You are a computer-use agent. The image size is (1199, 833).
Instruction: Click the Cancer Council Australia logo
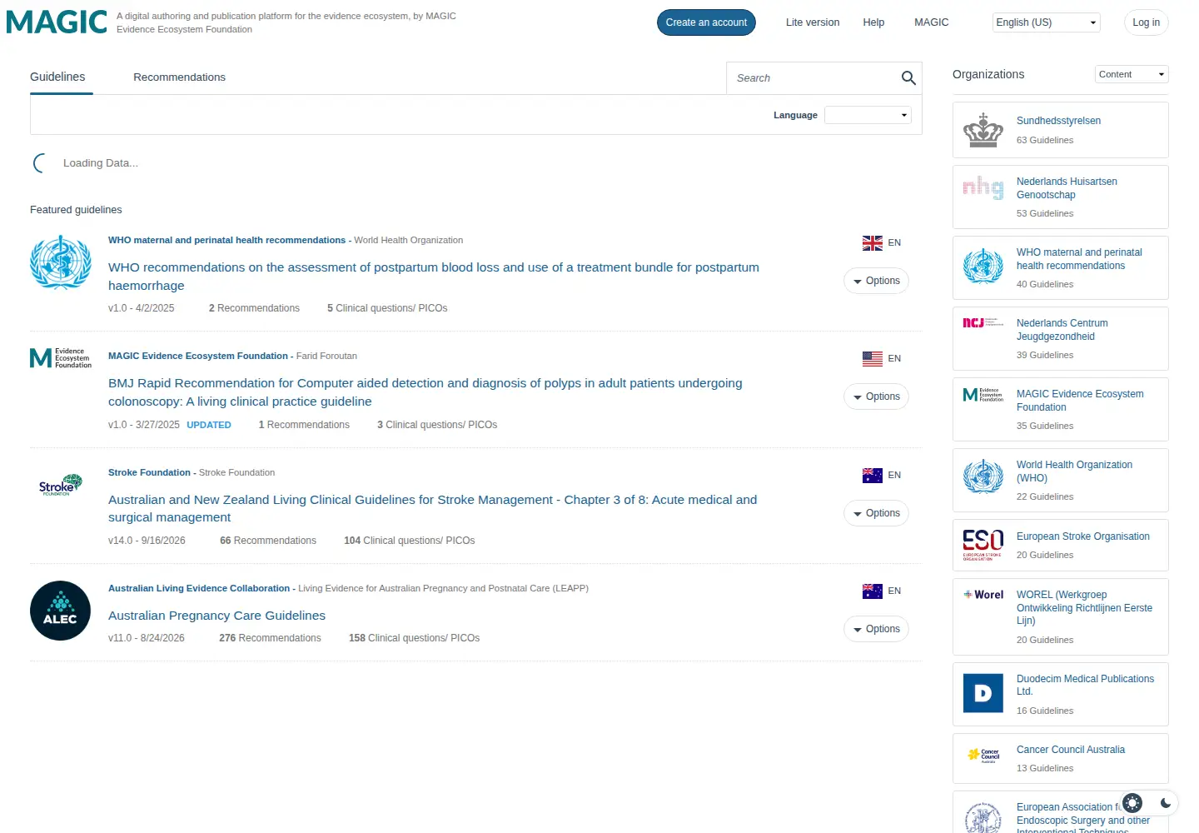983,755
